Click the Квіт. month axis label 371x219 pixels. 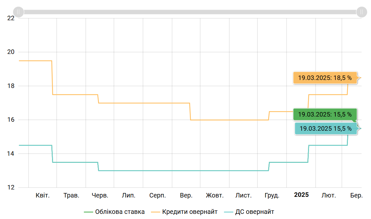[42, 195]
